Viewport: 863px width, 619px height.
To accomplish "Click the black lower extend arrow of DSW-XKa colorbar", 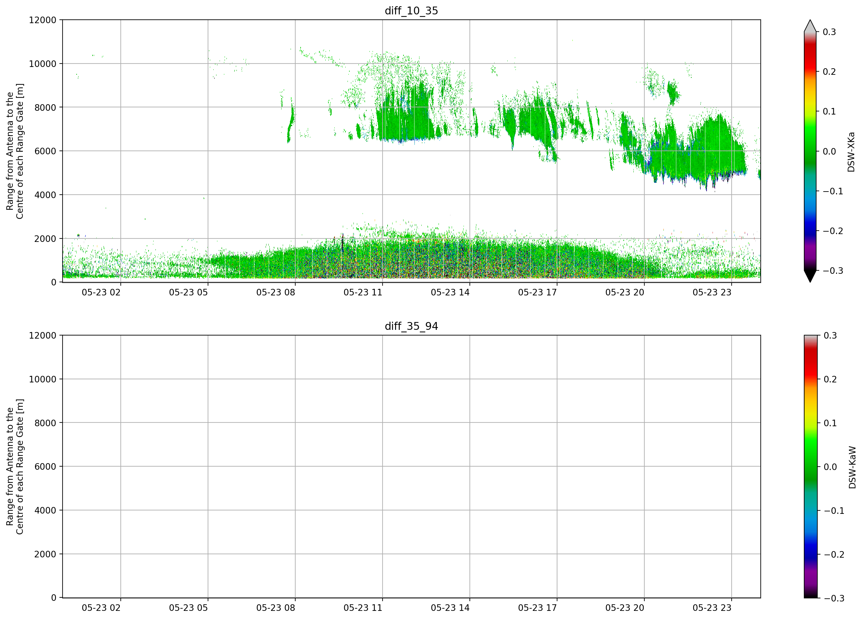I will [x=810, y=276].
